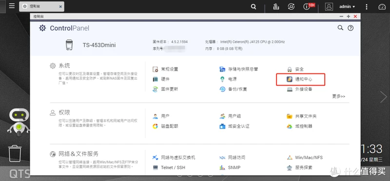
Task: Open 外接设备 external devices
Action: pyautogui.click(x=299, y=89)
